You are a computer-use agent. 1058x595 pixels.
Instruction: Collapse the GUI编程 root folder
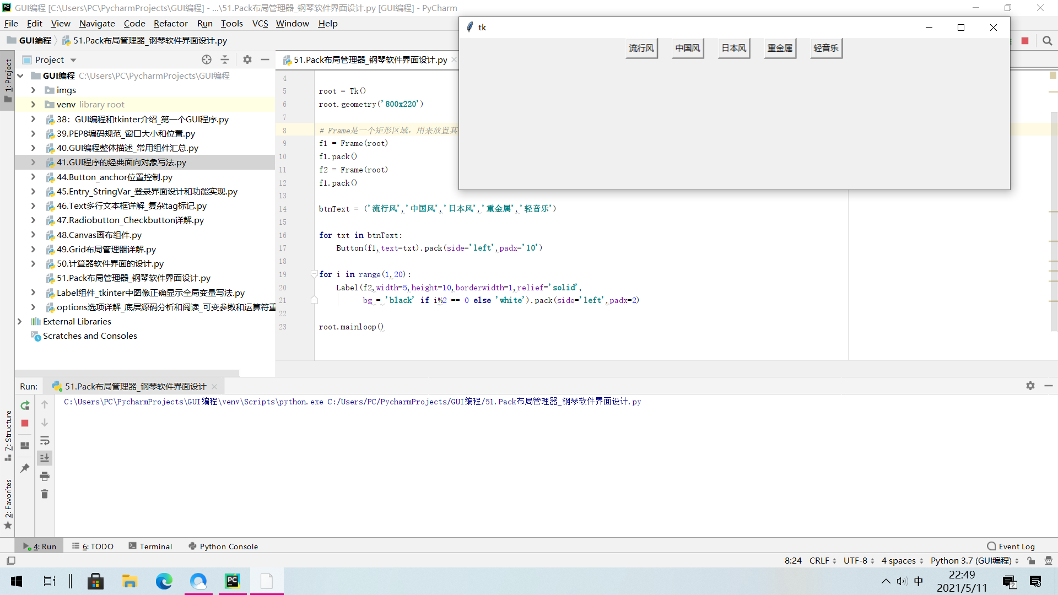tap(20, 75)
